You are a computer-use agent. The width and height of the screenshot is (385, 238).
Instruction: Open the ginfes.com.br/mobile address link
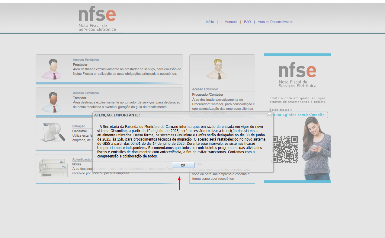point(299,115)
